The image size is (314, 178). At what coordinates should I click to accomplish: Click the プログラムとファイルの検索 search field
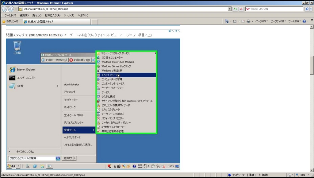click(31, 158)
